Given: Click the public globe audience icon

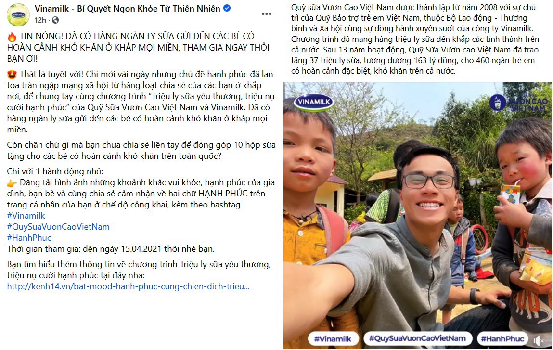Looking at the screenshot, I should pyautogui.click(x=55, y=20).
